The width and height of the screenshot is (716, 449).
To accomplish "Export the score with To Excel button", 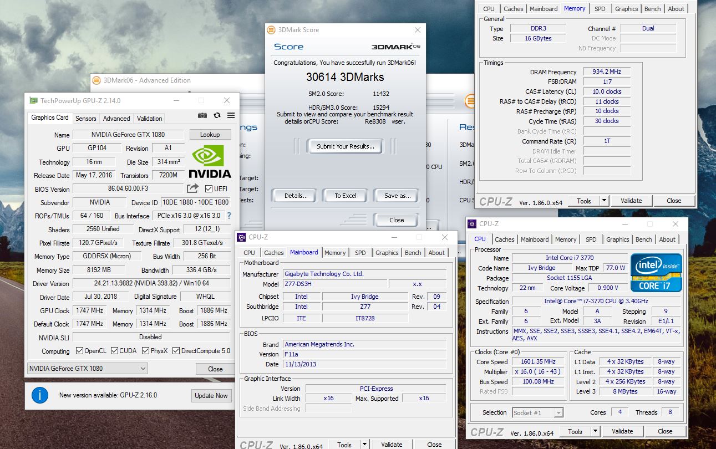I will click(346, 196).
